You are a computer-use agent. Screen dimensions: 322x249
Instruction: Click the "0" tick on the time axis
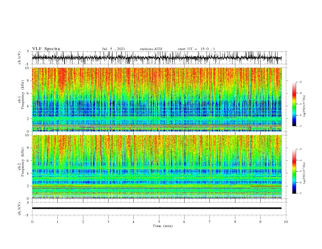pyautogui.click(x=32, y=222)
